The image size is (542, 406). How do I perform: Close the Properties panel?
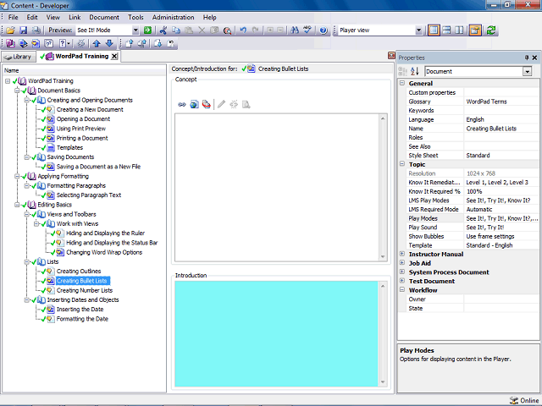point(534,58)
